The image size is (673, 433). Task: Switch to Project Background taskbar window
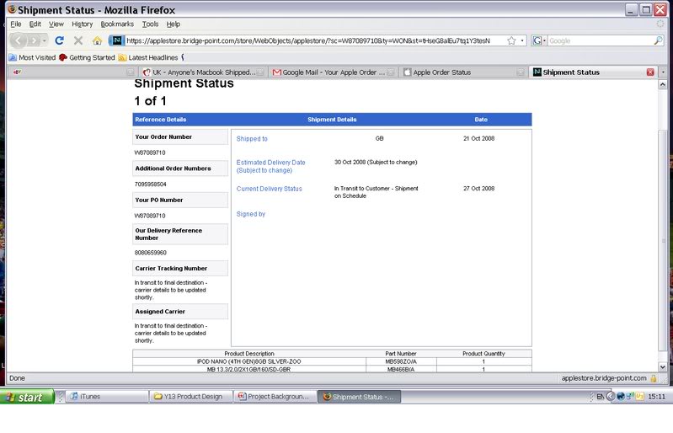coord(275,397)
